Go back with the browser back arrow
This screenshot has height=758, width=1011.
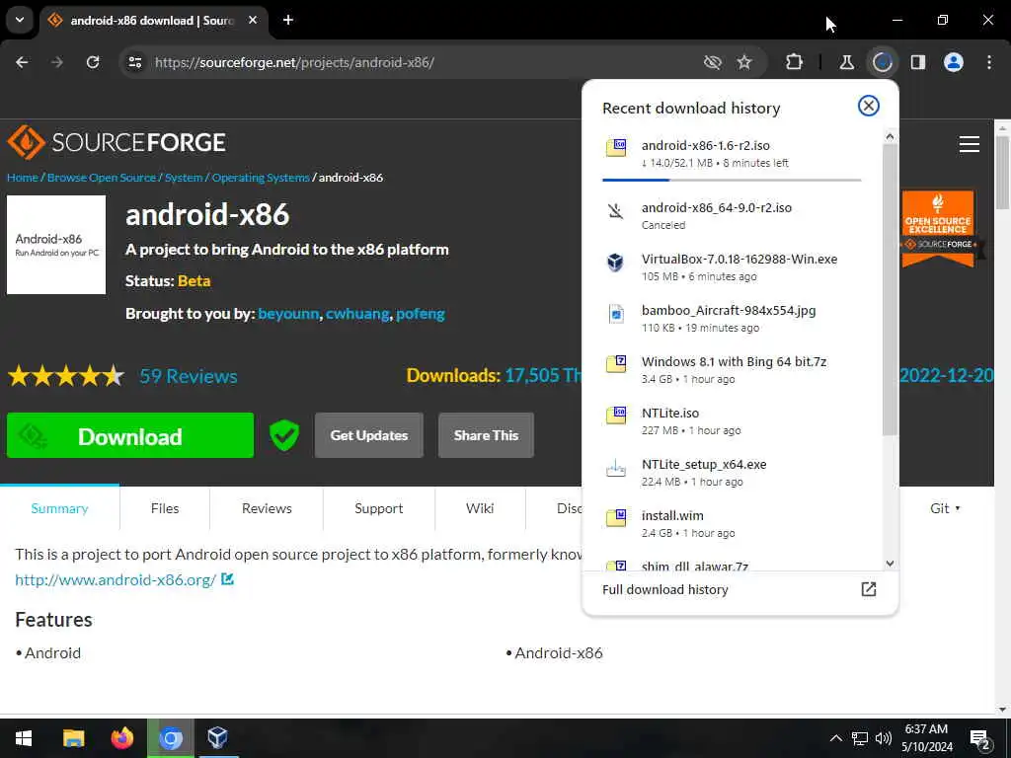pyautogui.click(x=22, y=62)
